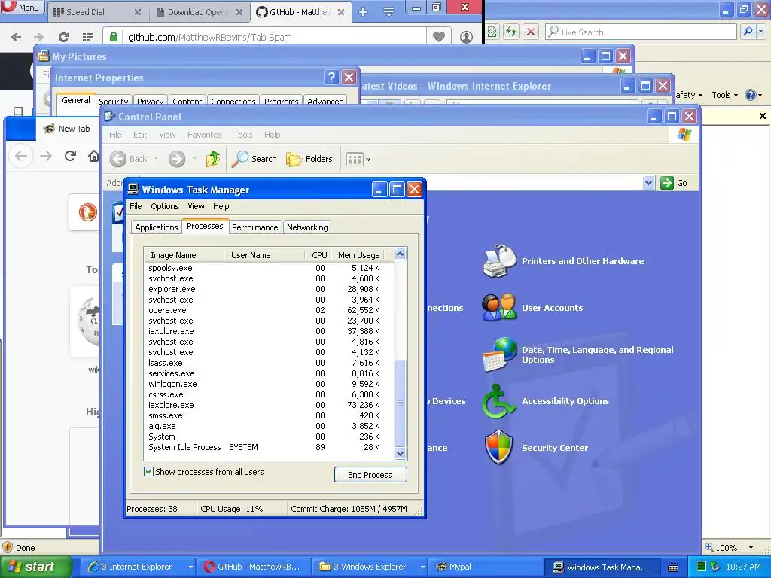Viewport: 771px width, 578px height.
Task: Switch to Performance tab in Task Manager
Action: [254, 227]
